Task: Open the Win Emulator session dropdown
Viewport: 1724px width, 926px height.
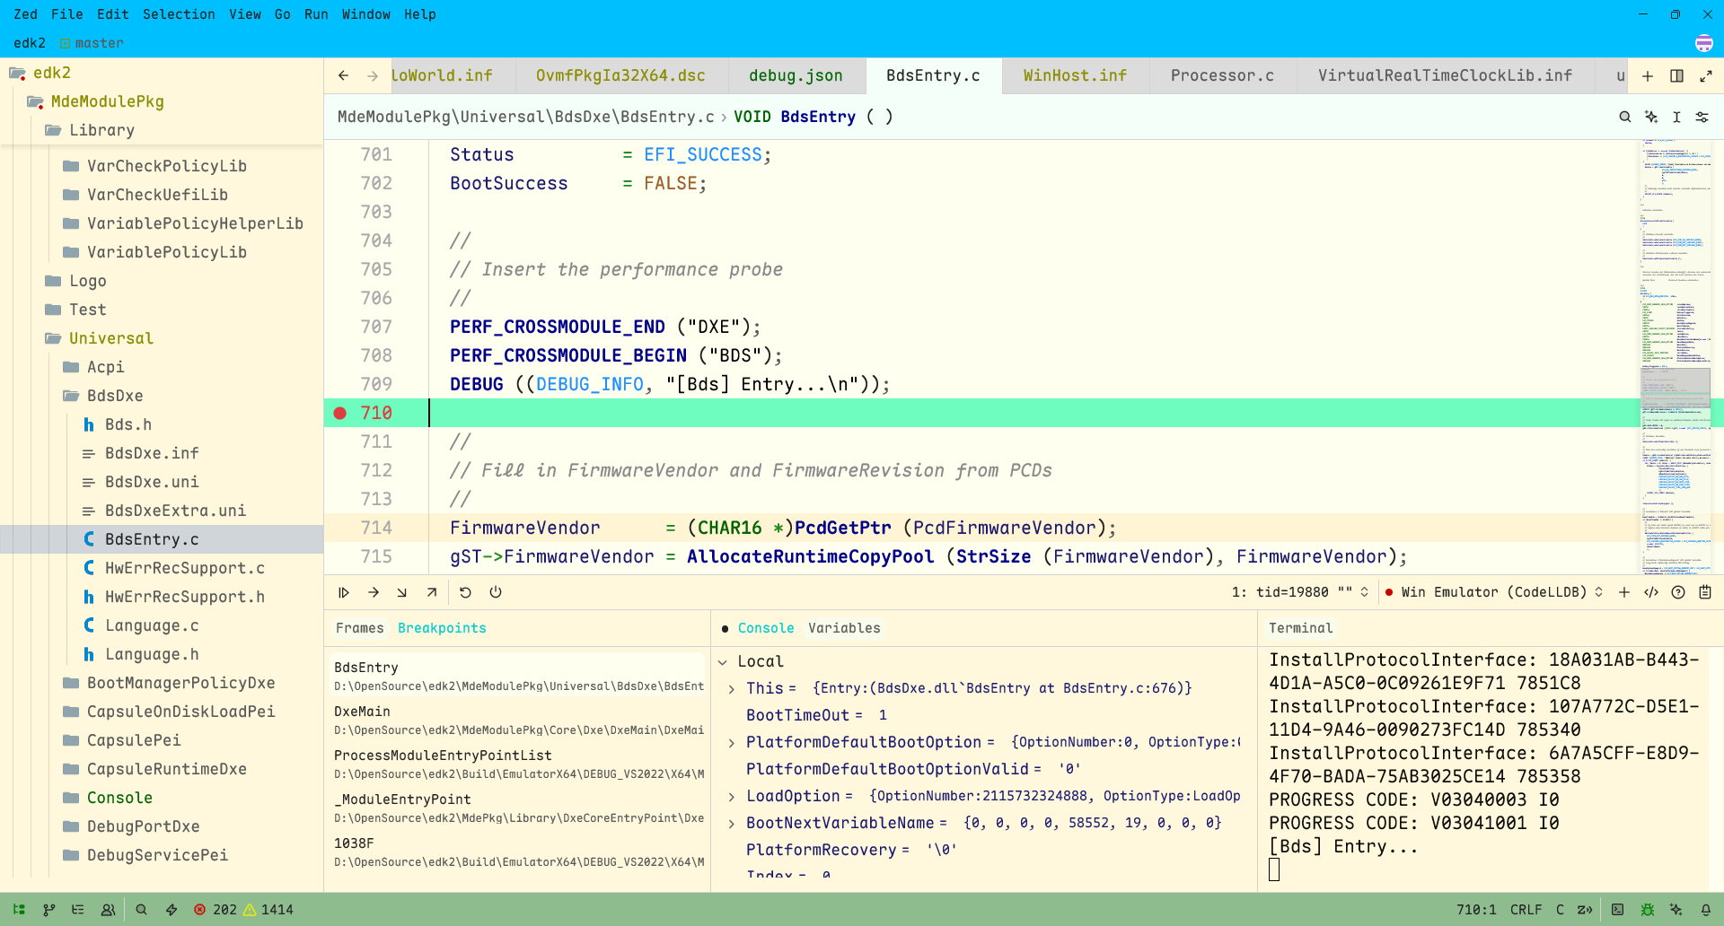Action: click(x=1495, y=592)
